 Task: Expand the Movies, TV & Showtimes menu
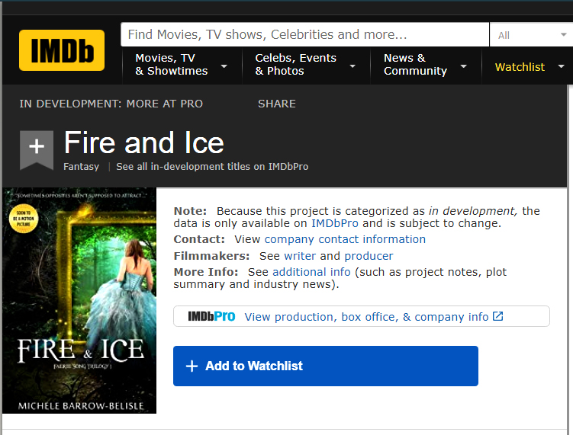(x=181, y=65)
